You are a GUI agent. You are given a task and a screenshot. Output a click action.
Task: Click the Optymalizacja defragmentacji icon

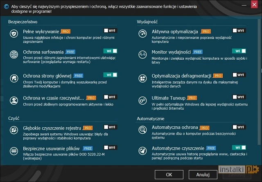[x=143, y=79]
